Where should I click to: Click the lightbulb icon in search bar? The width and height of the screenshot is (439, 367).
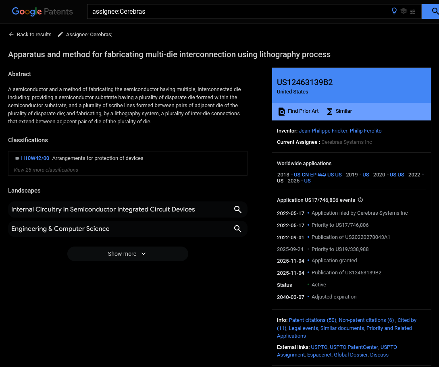[x=394, y=11]
